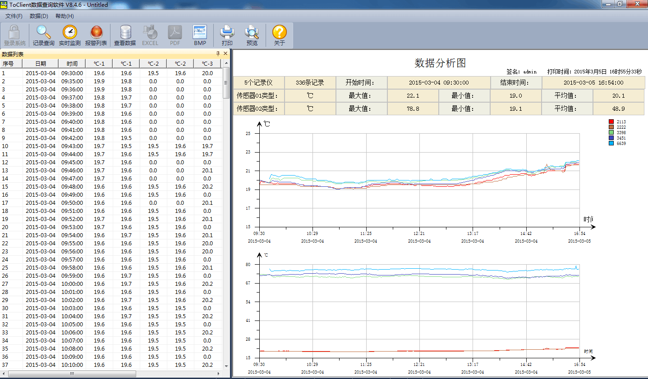648x379 pixels.
Task: Select row 10 in the data list
Action: click(41, 146)
